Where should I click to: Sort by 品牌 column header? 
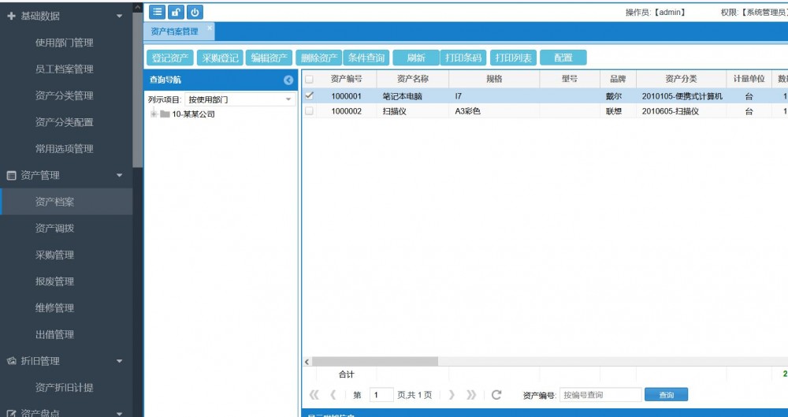(618, 79)
